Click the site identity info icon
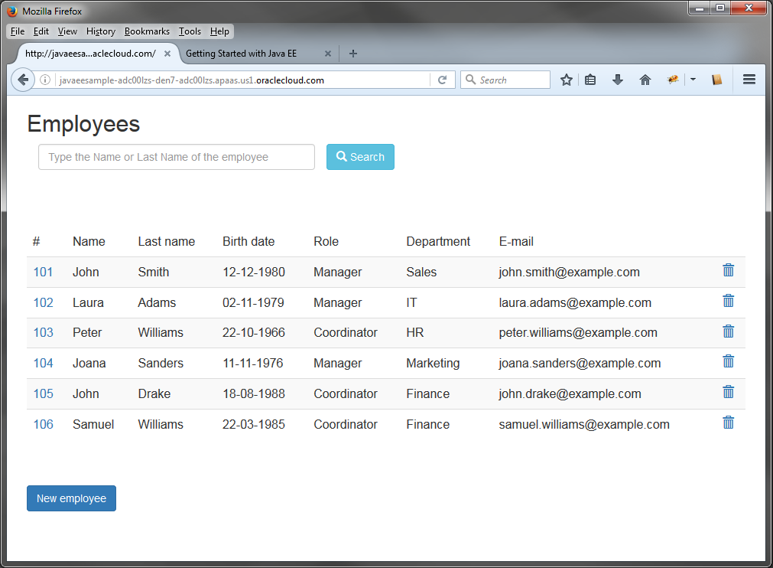This screenshot has width=773, height=568. [x=45, y=79]
